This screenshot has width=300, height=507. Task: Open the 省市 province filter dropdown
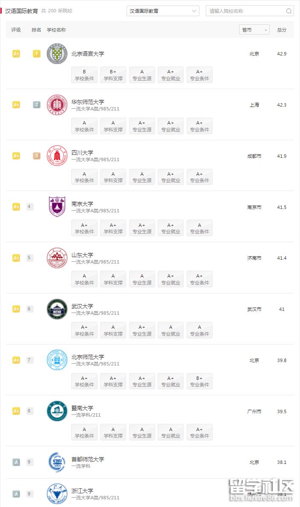[254, 30]
